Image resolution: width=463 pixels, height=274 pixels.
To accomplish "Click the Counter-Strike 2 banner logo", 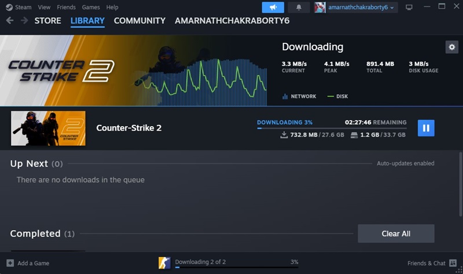I will point(61,71).
